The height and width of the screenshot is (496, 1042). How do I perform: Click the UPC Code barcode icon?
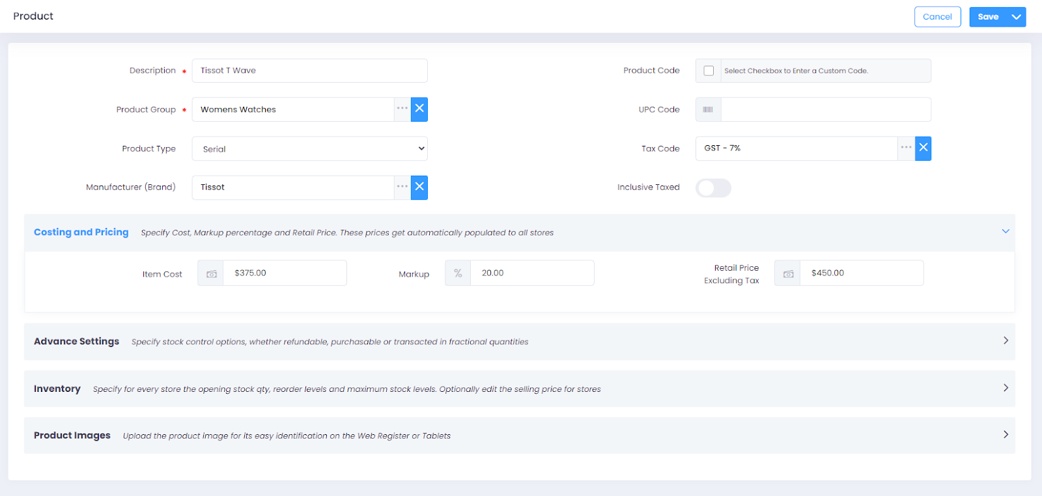tap(708, 109)
